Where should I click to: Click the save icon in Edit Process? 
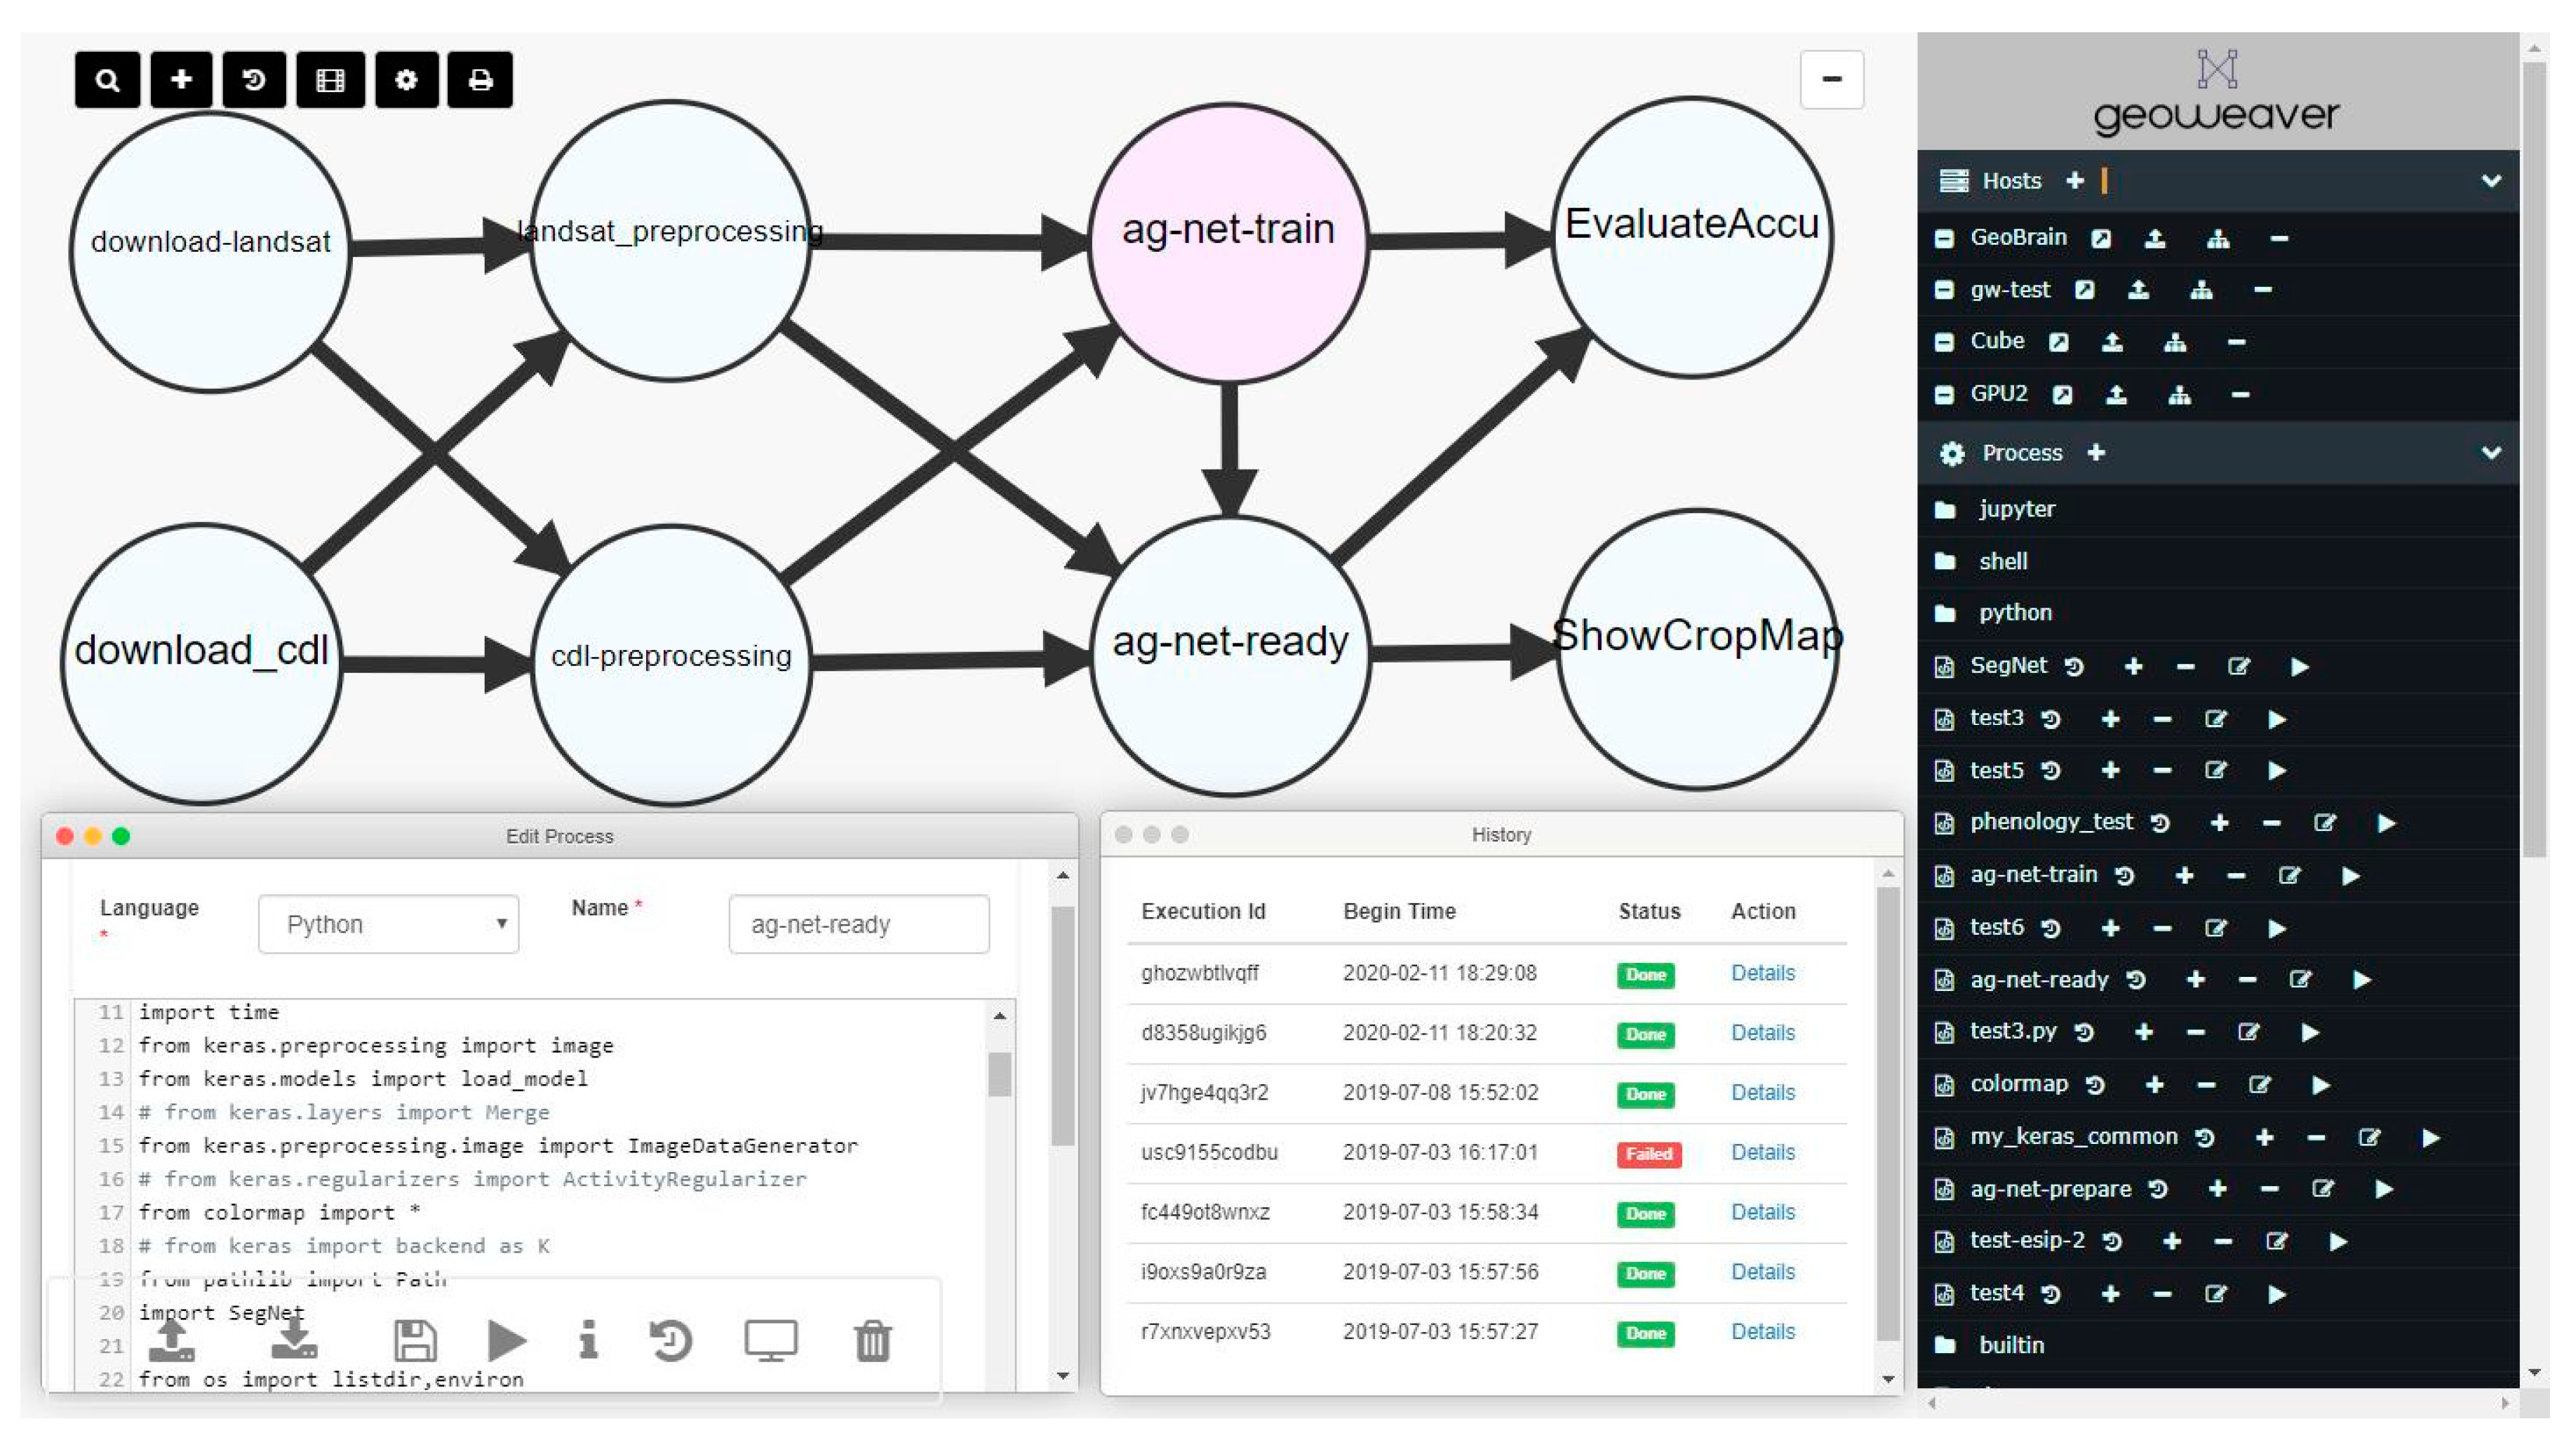[x=415, y=1341]
